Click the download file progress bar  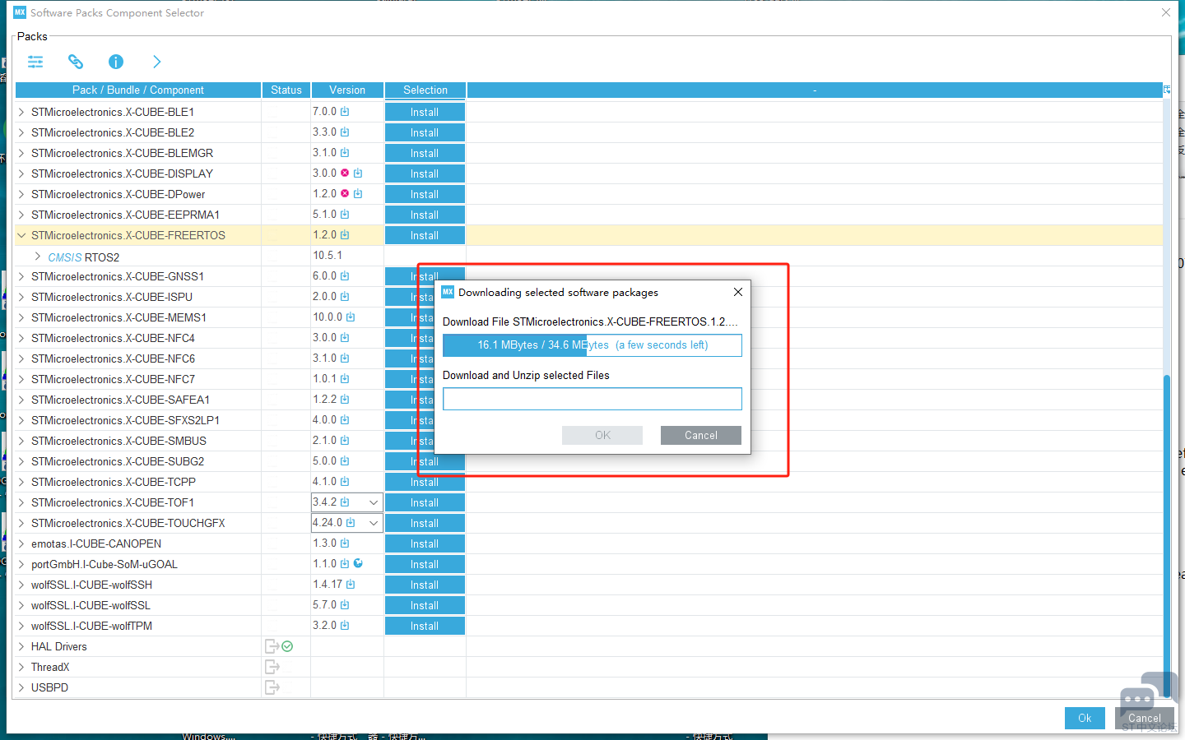tap(592, 345)
